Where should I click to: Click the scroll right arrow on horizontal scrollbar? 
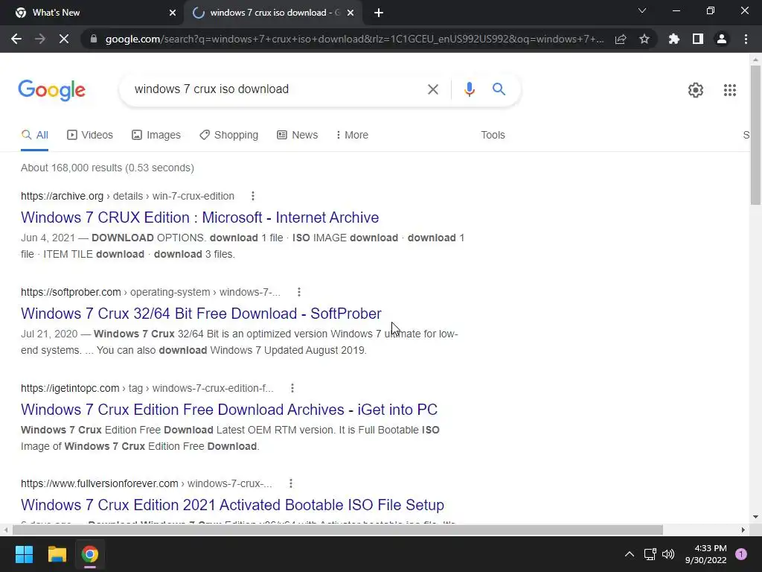[x=743, y=530]
